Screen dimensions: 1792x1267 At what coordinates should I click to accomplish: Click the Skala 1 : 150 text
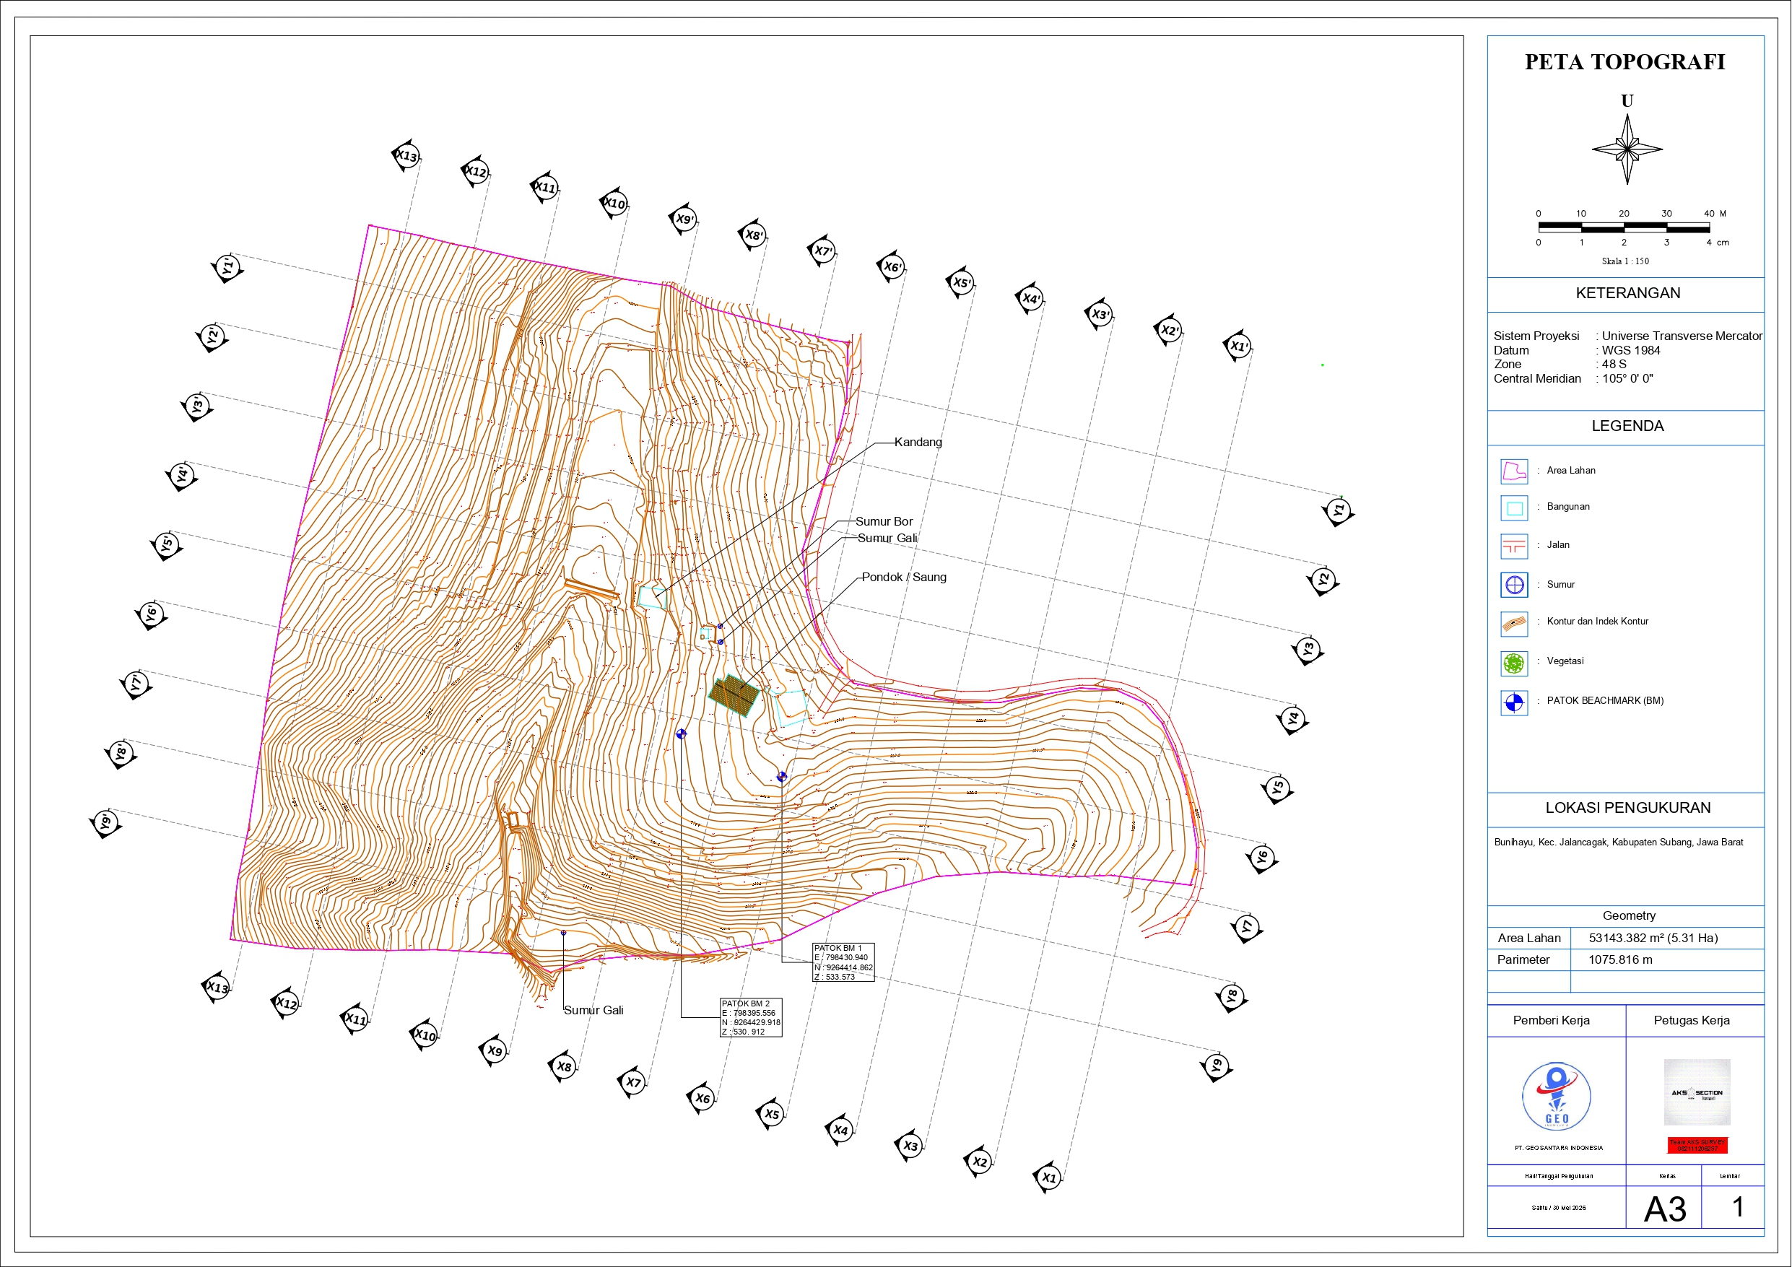pyautogui.click(x=1625, y=261)
